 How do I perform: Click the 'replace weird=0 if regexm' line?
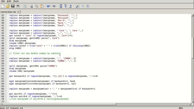coord(35,96)
